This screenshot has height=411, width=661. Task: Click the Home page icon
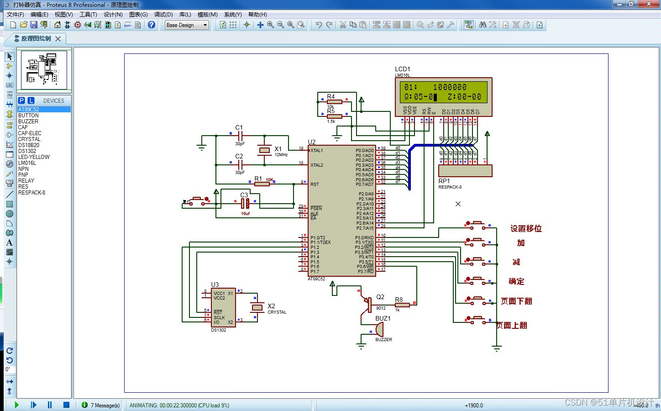coord(58,25)
